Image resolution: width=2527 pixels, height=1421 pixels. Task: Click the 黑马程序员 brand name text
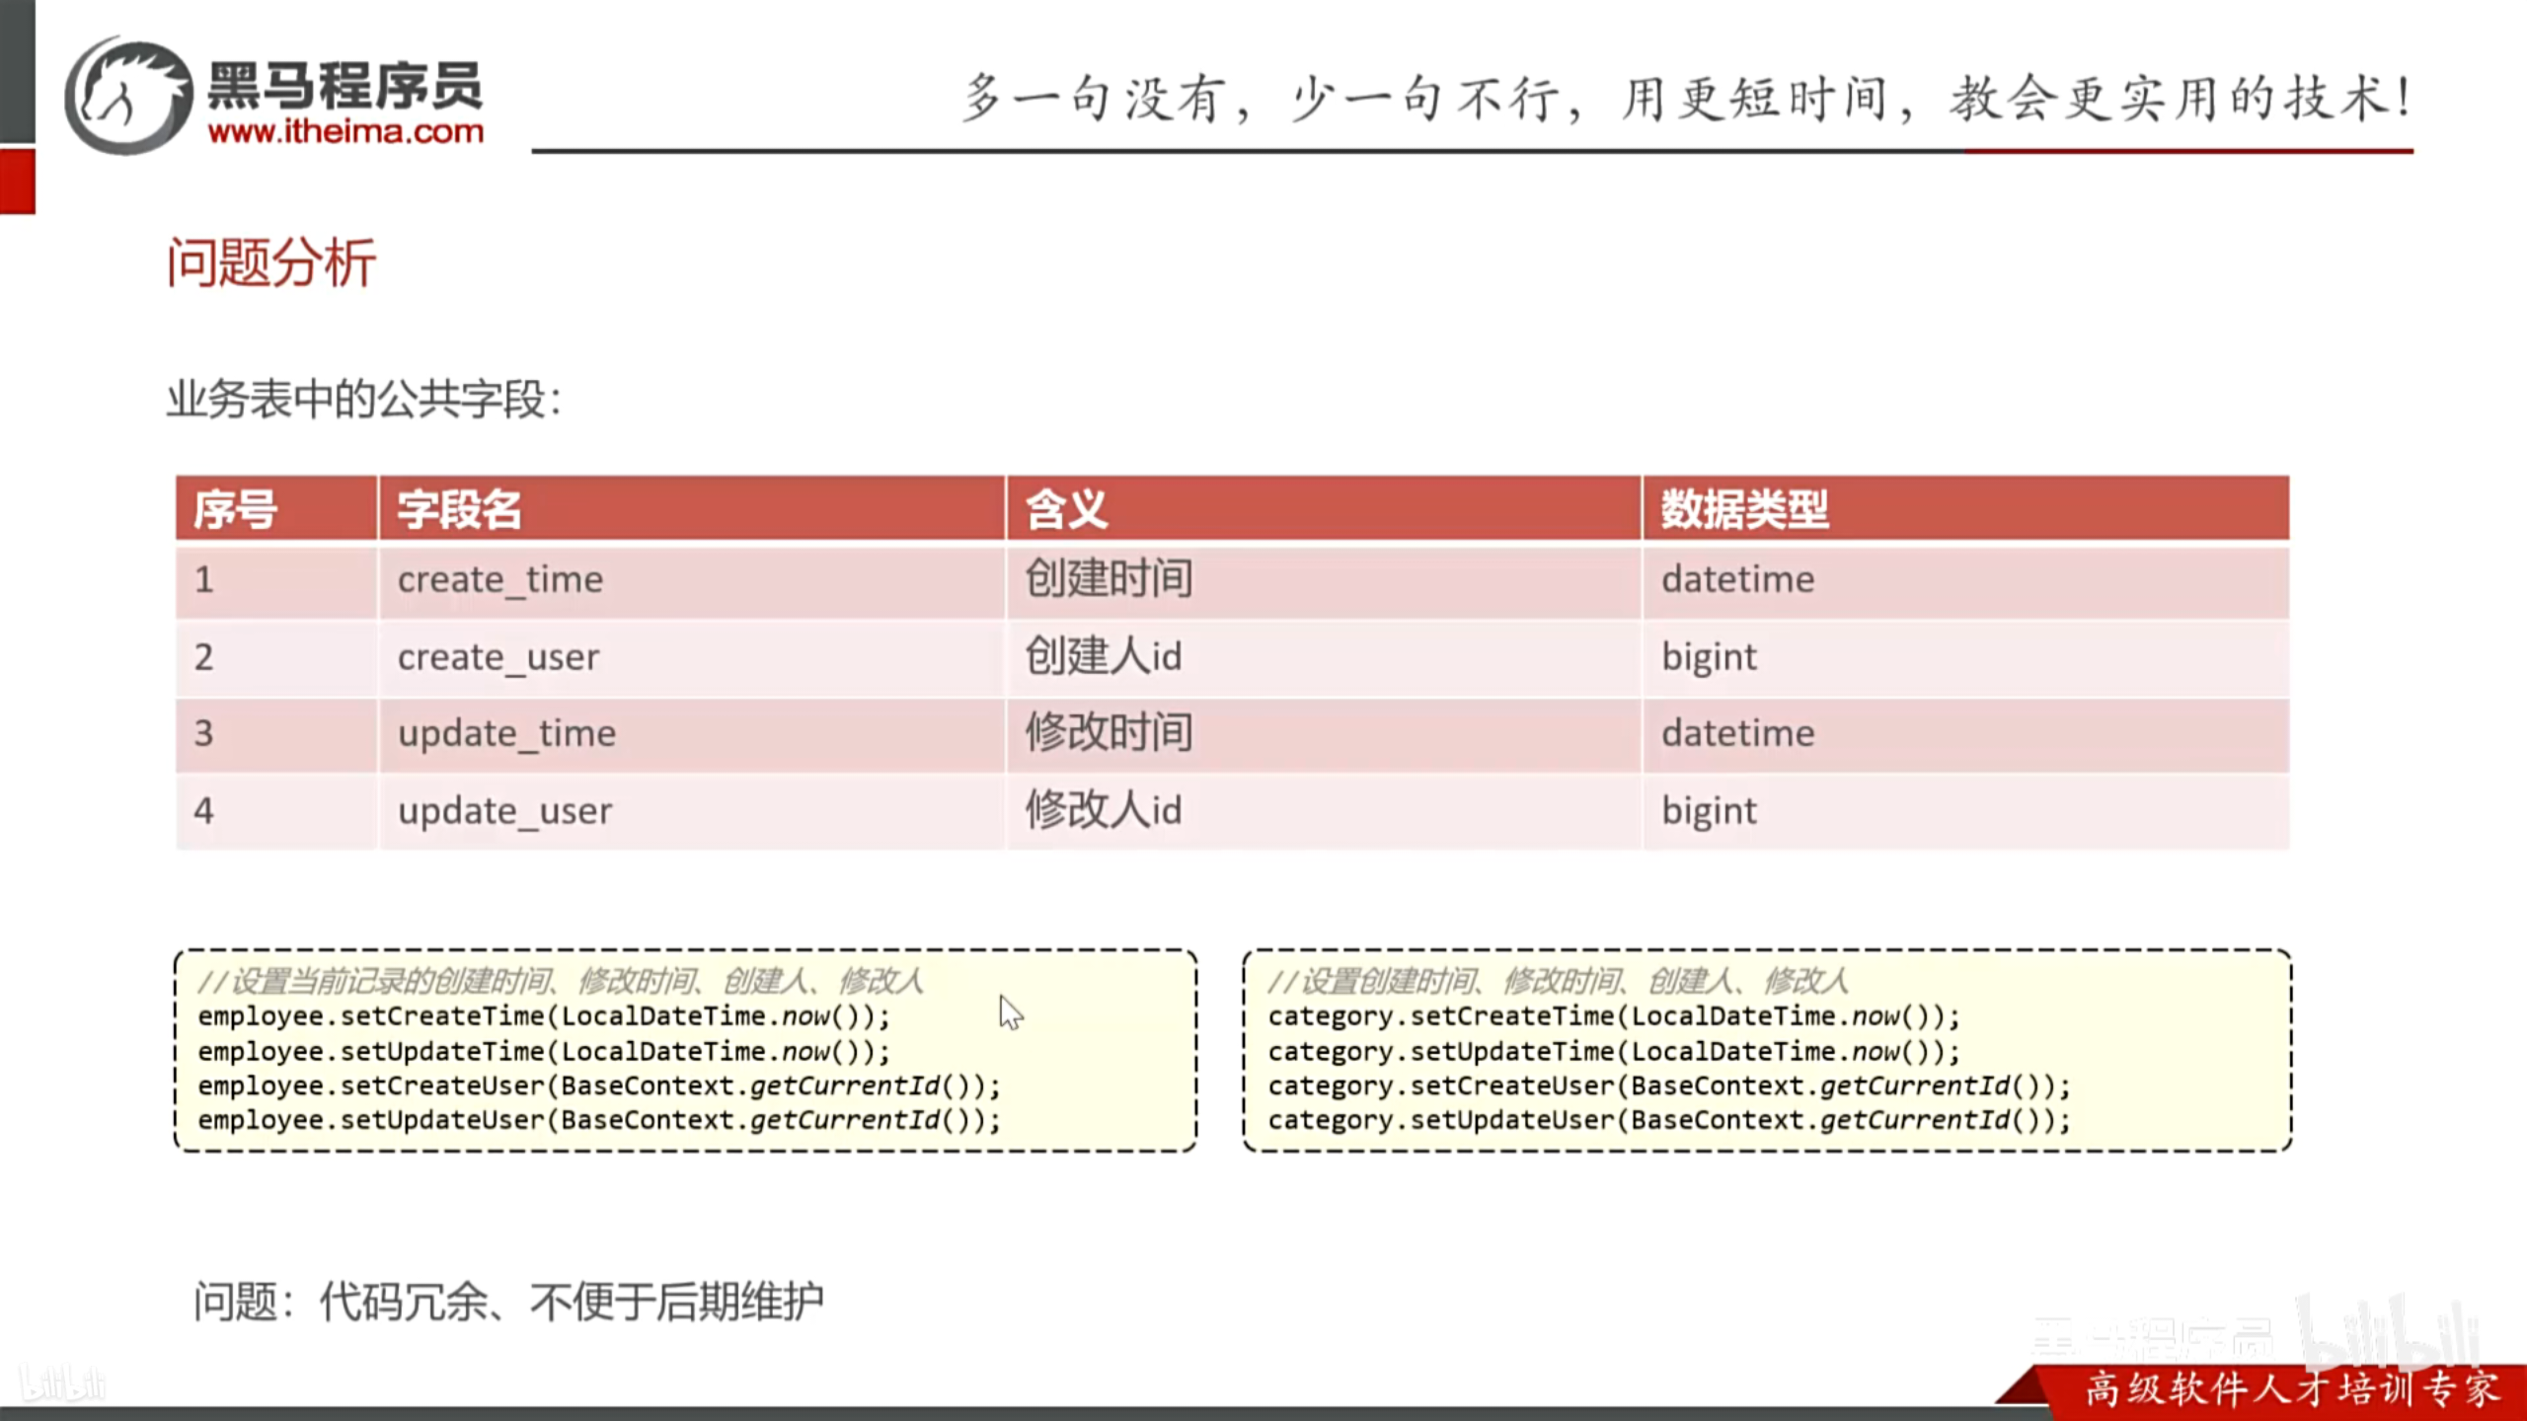coord(345,85)
